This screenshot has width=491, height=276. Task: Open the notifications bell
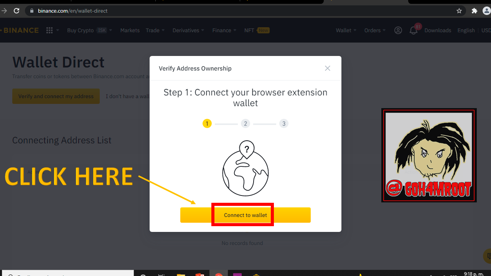[x=414, y=31]
